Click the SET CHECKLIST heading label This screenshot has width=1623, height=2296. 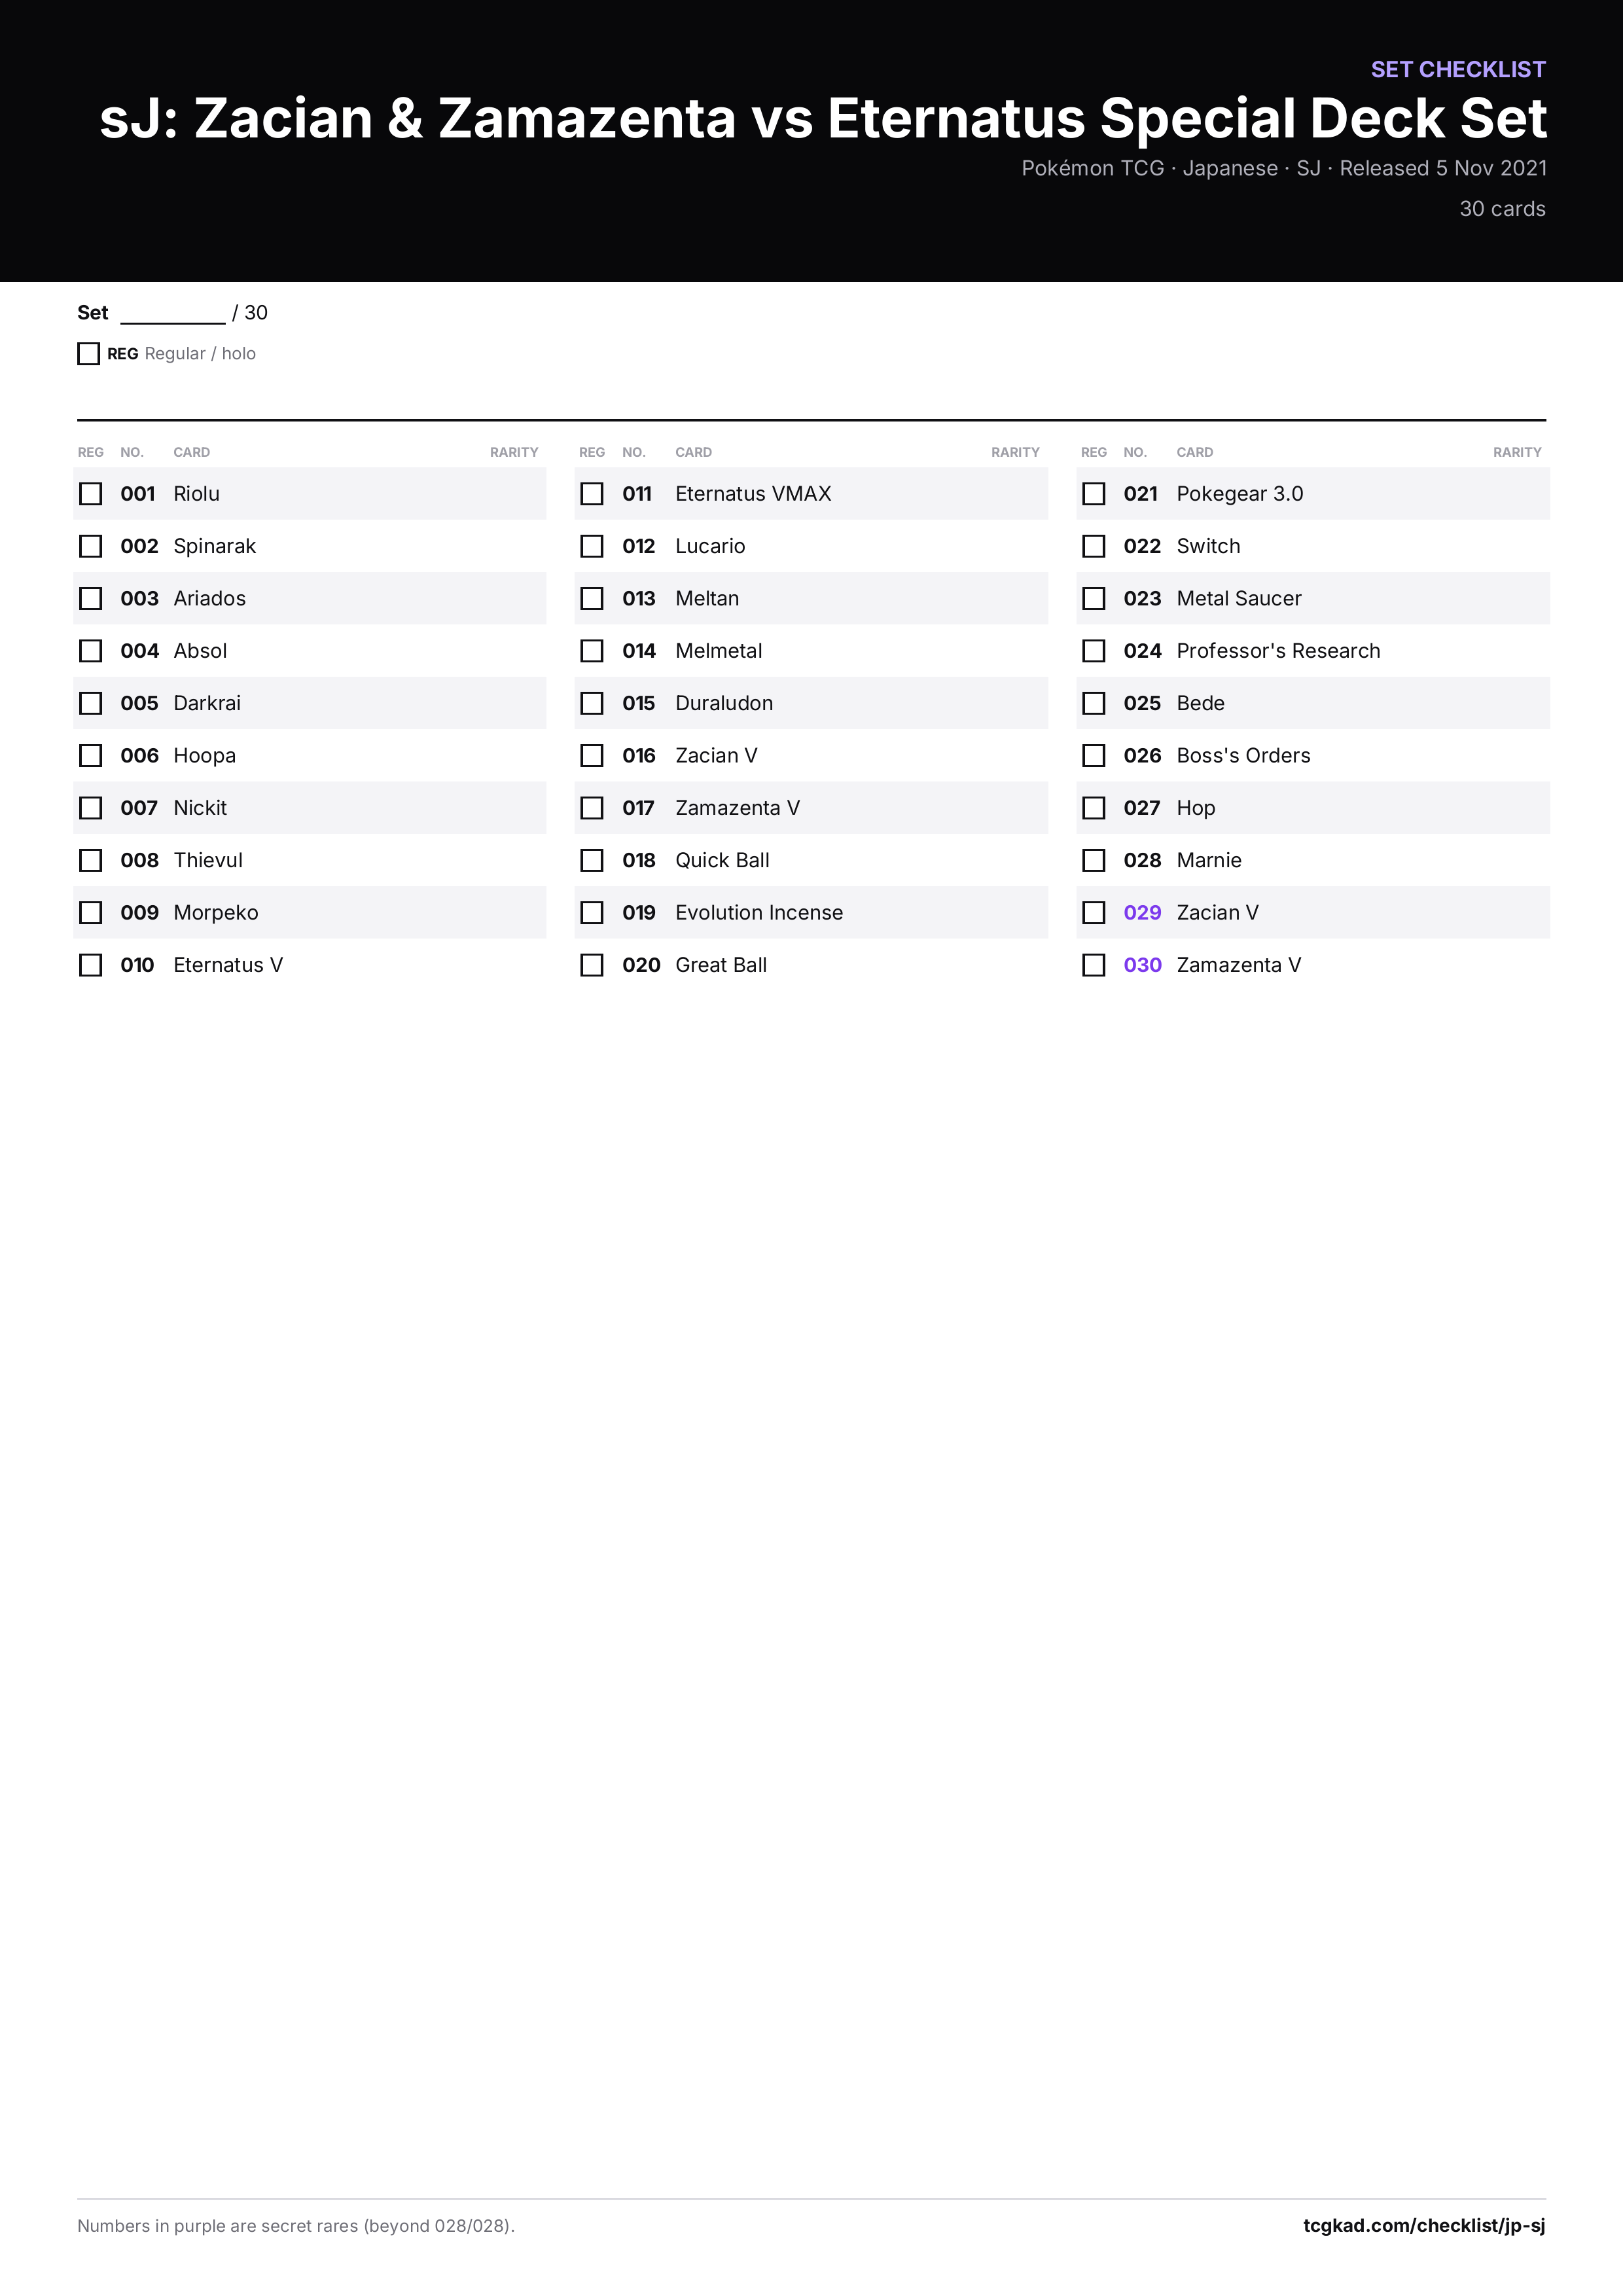pyautogui.click(x=1458, y=69)
